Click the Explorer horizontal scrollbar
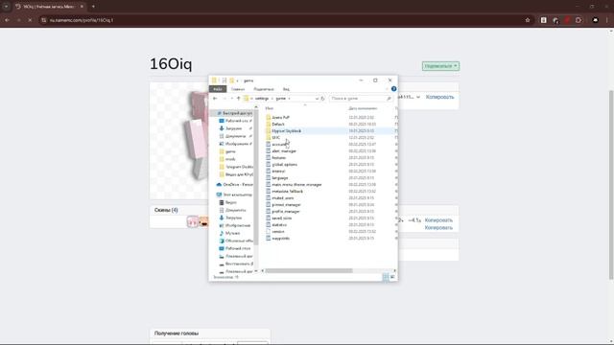Image resolution: width=614 pixels, height=345 pixels. click(309, 270)
